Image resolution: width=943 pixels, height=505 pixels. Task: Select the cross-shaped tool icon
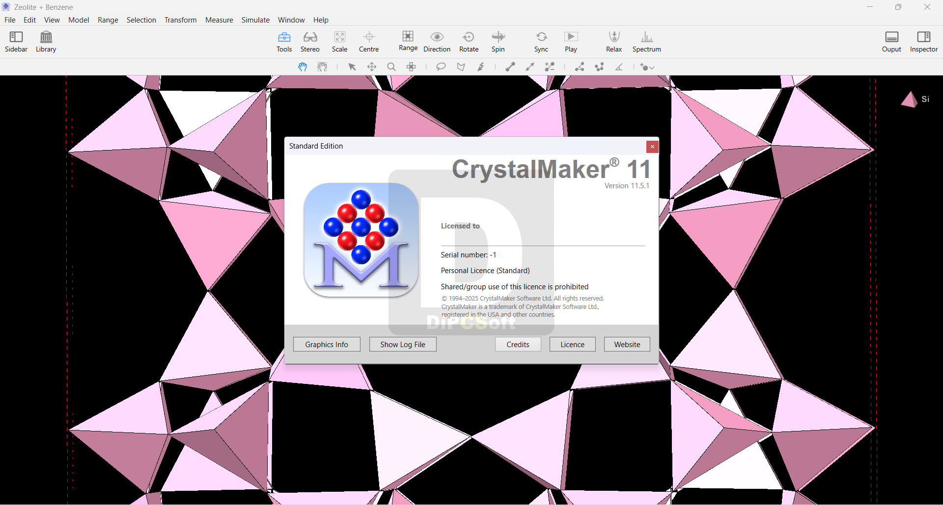412,67
